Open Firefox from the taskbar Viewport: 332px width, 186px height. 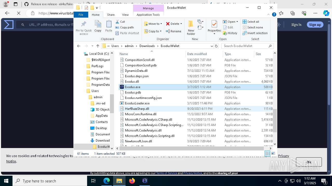click(132, 181)
